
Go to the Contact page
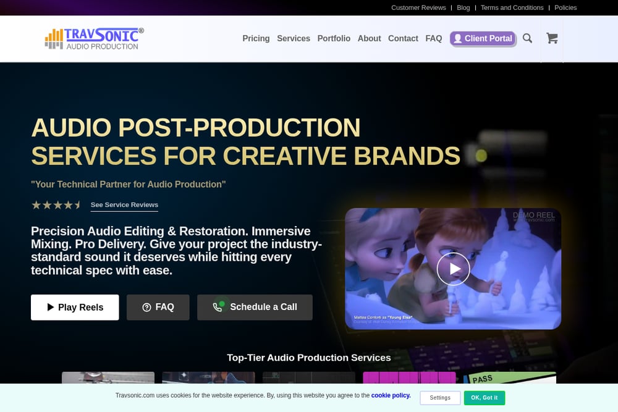(x=403, y=38)
